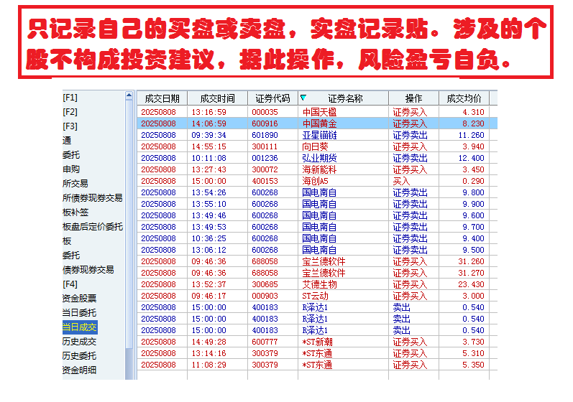Open the [F1] sidebar item

[70, 98]
